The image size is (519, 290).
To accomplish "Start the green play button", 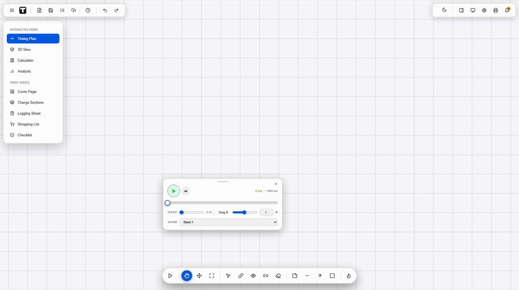I will pyautogui.click(x=174, y=191).
